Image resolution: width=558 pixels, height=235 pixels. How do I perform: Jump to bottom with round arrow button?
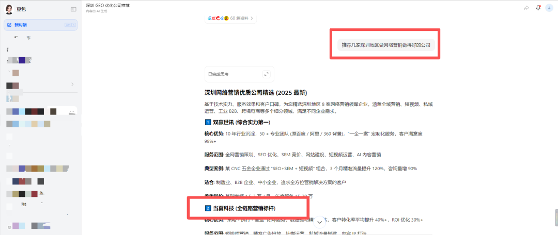[320, 222]
